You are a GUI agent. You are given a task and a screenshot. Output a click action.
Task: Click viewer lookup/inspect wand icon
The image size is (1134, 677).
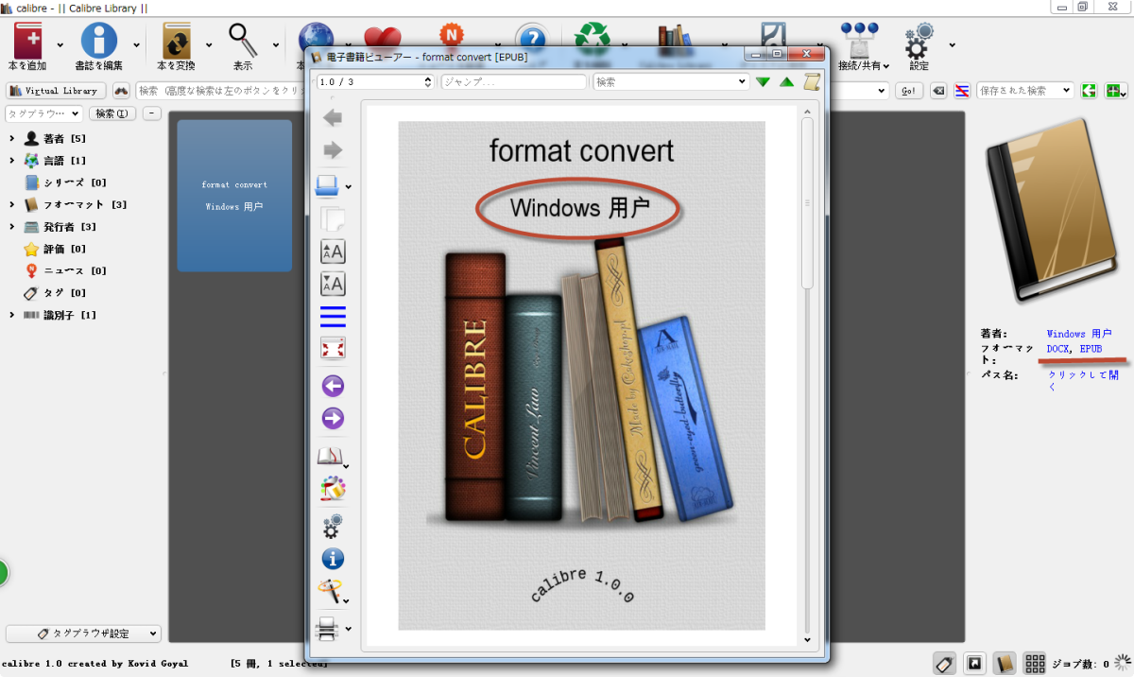pyautogui.click(x=329, y=592)
